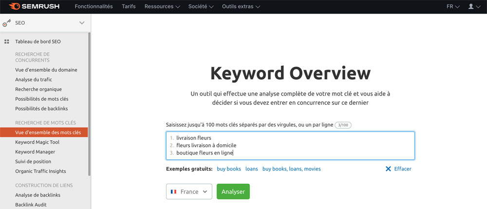Click the sidebar vertical scrollbar

pos(90,104)
